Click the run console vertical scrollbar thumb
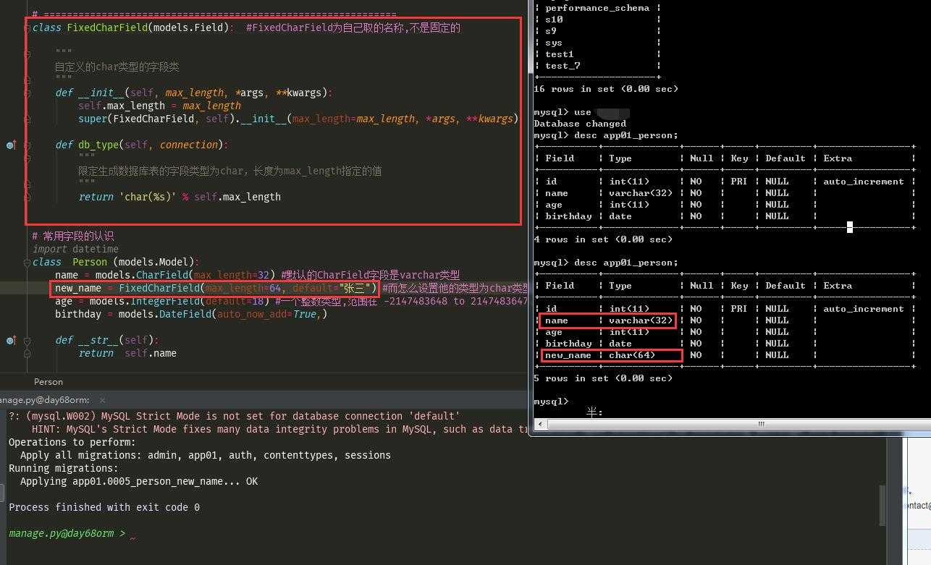931x565 pixels. pos(881,504)
